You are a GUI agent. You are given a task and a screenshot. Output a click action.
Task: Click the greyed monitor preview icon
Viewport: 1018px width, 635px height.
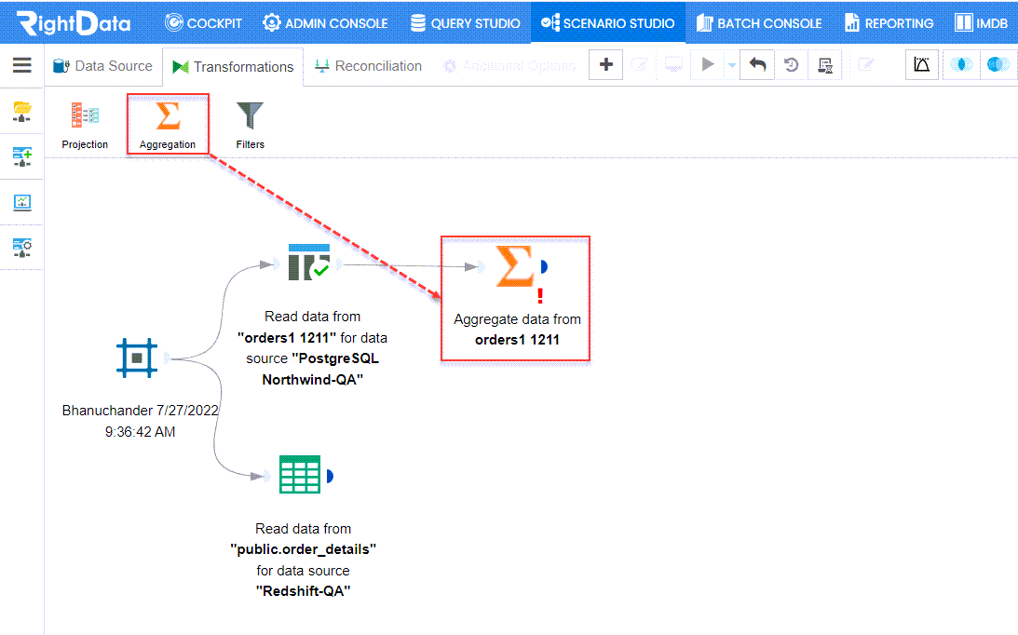point(674,65)
